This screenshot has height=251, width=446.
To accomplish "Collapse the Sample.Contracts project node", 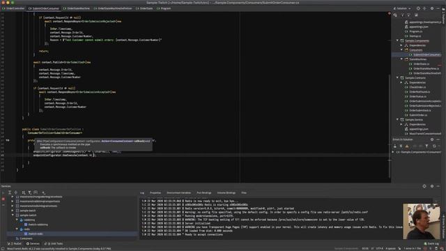I will (398, 77).
